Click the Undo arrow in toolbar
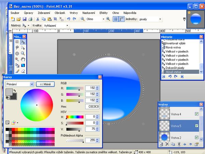Screen dimensions: 205x154 point(69,19)
